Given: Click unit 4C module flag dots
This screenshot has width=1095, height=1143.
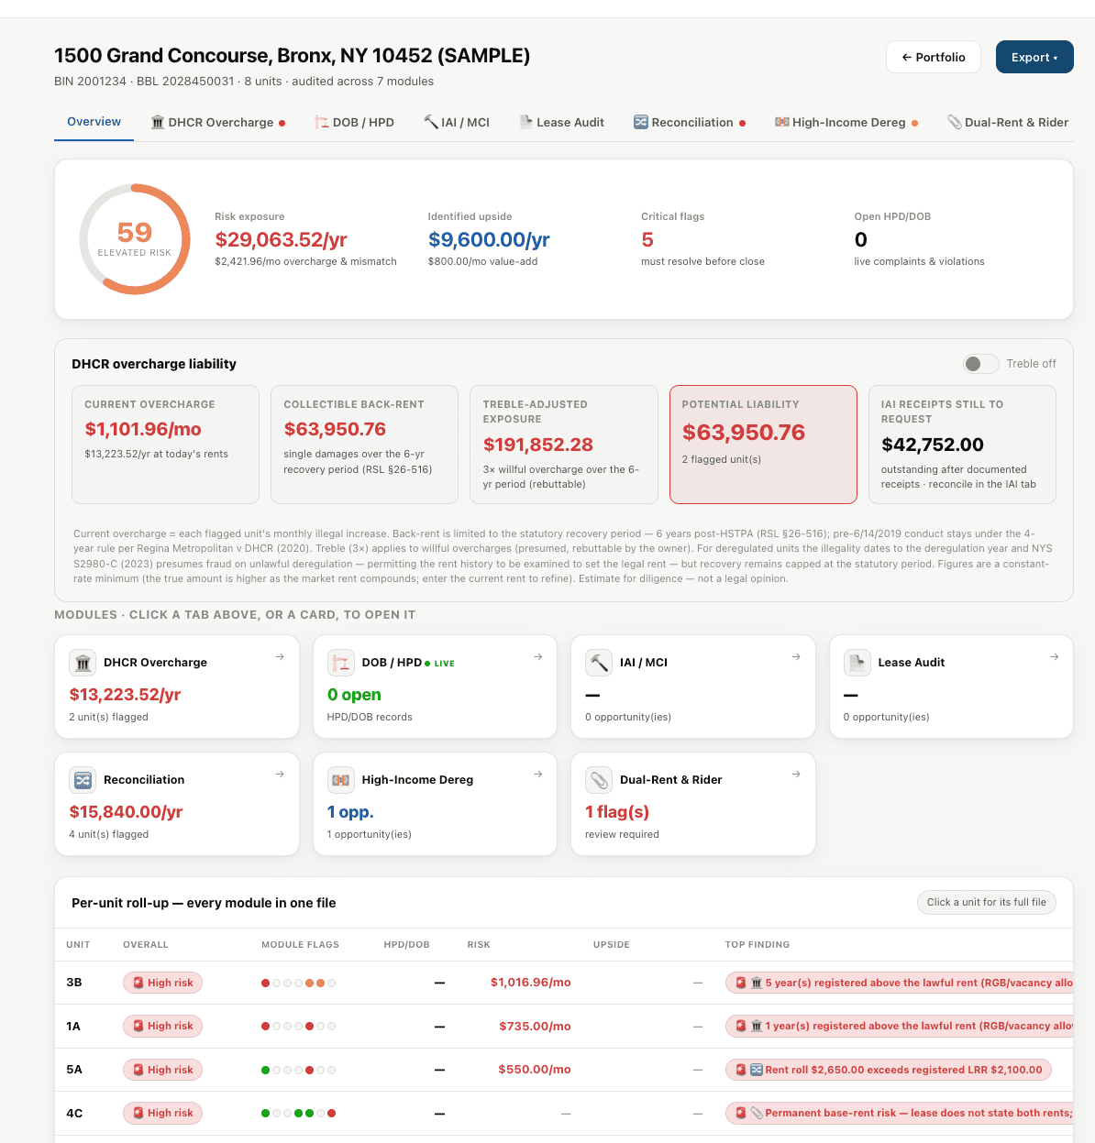Looking at the screenshot, I should (x=298, y=1113).
